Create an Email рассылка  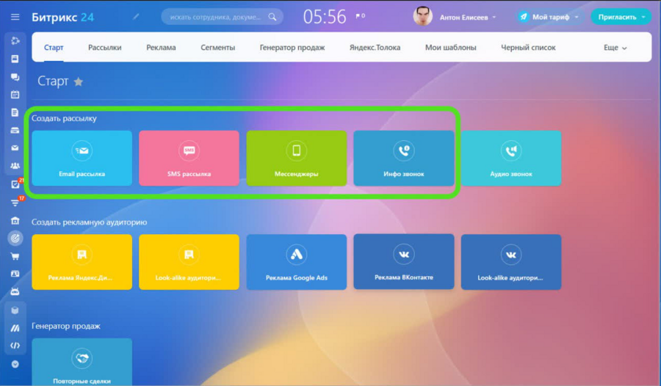82,158
